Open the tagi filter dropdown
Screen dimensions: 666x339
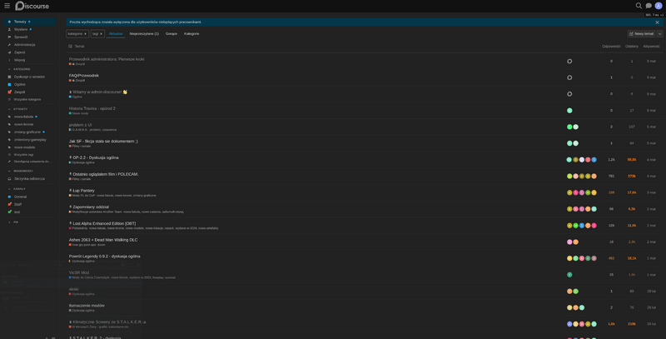(x=97, y=34)
